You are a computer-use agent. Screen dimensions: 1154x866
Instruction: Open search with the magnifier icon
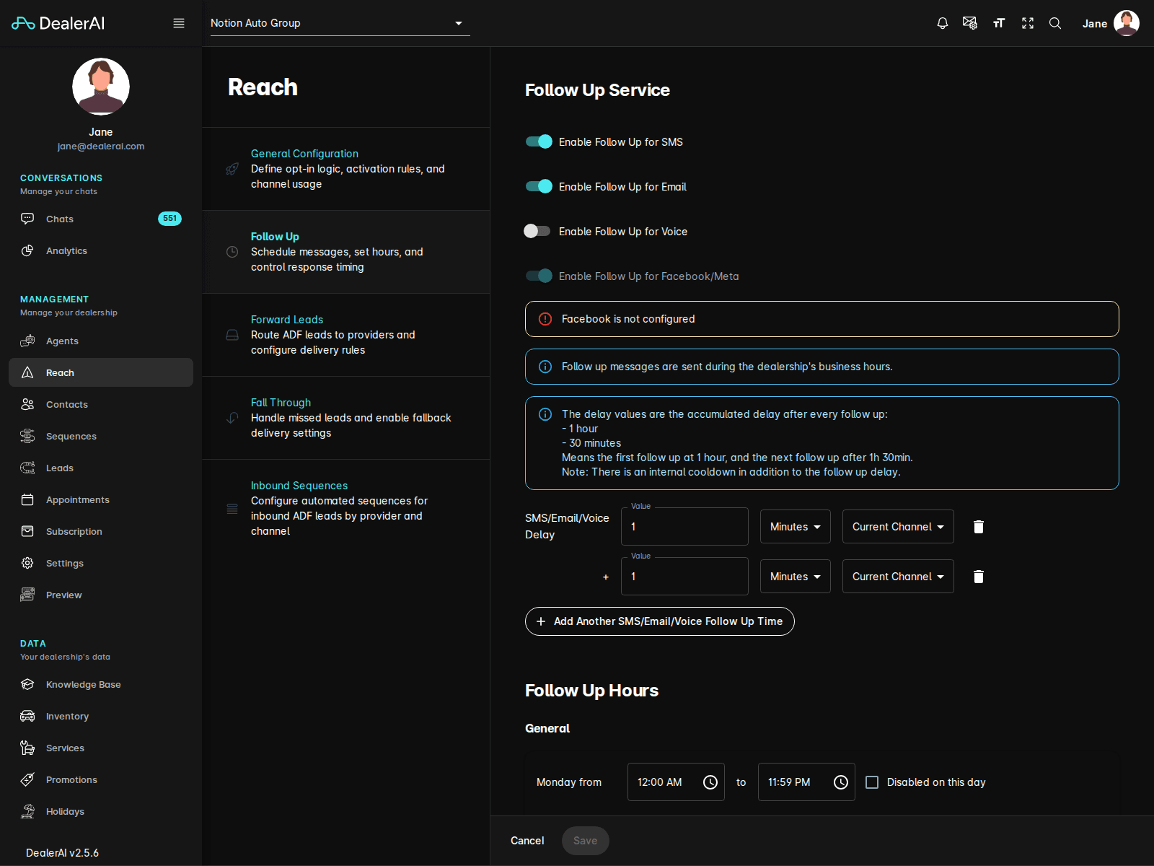point(1055,22)
